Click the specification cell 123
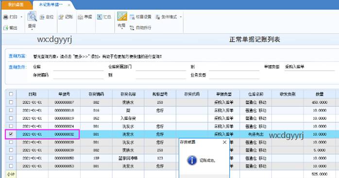This screenshot has height=178, width=339. click(x=160, y=158)
